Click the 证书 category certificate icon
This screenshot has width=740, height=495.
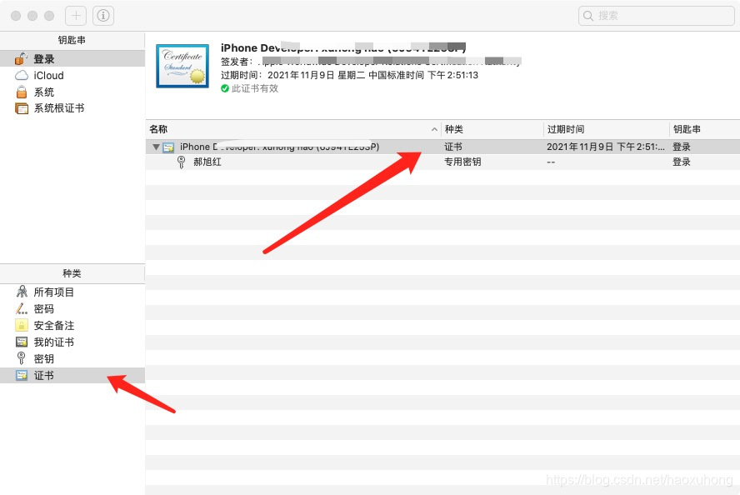point(22,375)
